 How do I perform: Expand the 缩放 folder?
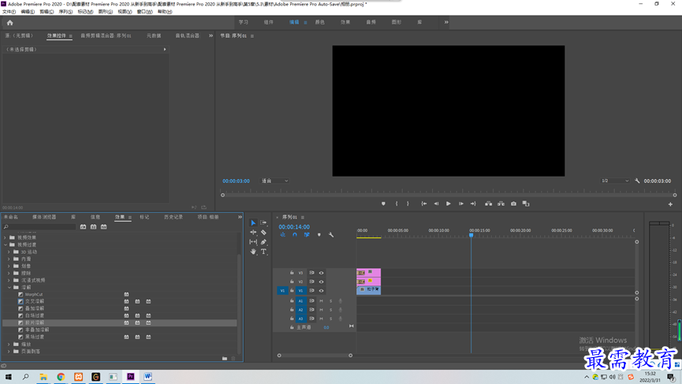point(9,345)
